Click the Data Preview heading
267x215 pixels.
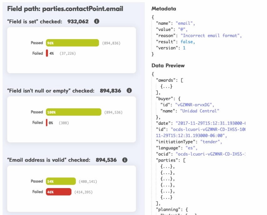tap(168, 65)
